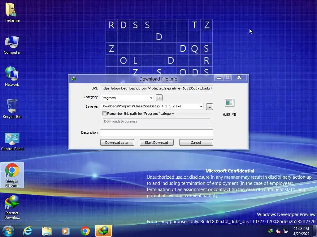Click the IDM icon in dialog title bar
The height and width of the screenshot is (237, 317).
pos(73,79)
